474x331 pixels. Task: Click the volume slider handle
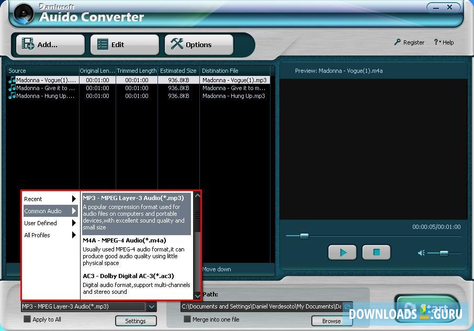[444, 253]
